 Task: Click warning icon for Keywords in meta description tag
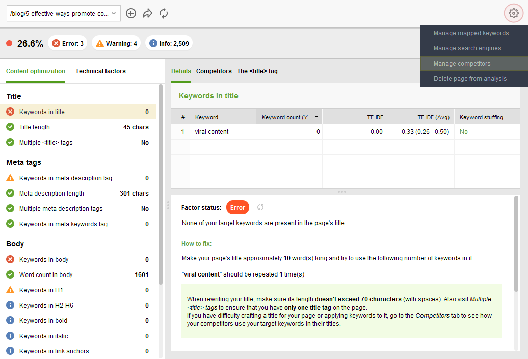[x=10, y=178]
